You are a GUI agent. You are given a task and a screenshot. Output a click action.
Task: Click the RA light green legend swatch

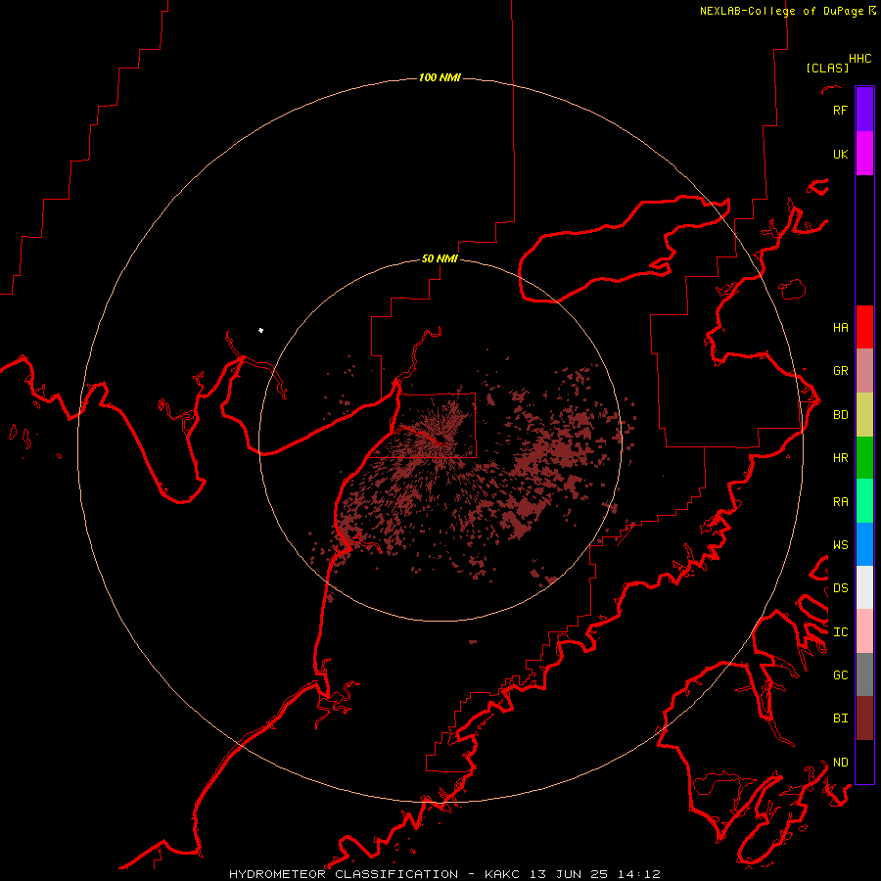[864, 501]
